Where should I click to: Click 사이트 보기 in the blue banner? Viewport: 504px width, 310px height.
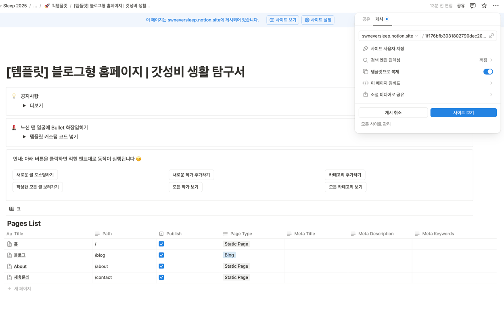click(282, 20)
